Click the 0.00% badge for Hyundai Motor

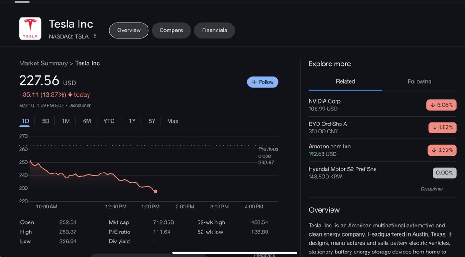pyautogui.click(x=445, y=173)
